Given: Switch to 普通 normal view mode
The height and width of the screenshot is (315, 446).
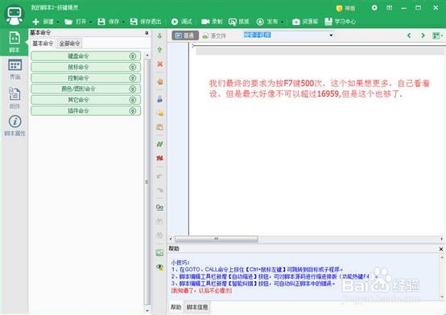Looking at the screenshot, I should (x=185, y=35).
